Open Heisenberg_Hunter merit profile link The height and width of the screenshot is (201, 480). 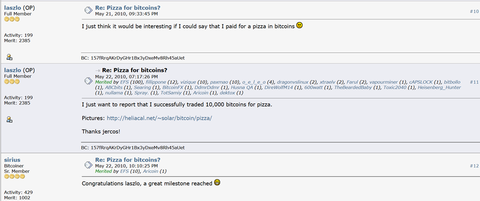click(x=441, y=88)
